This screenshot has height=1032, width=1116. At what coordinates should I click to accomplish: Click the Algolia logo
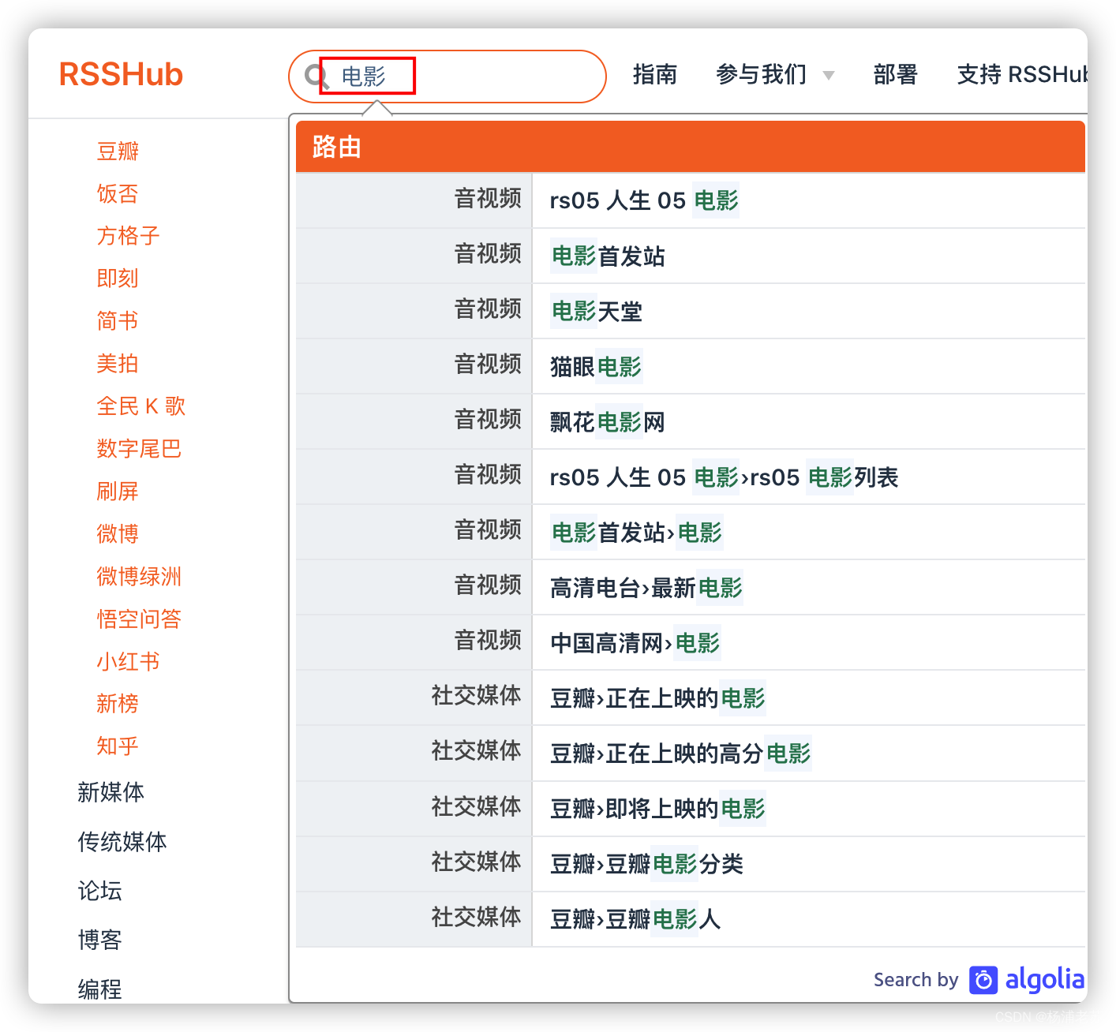[1027, 980]
